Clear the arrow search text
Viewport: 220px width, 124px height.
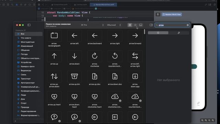(x=188, y=25)
